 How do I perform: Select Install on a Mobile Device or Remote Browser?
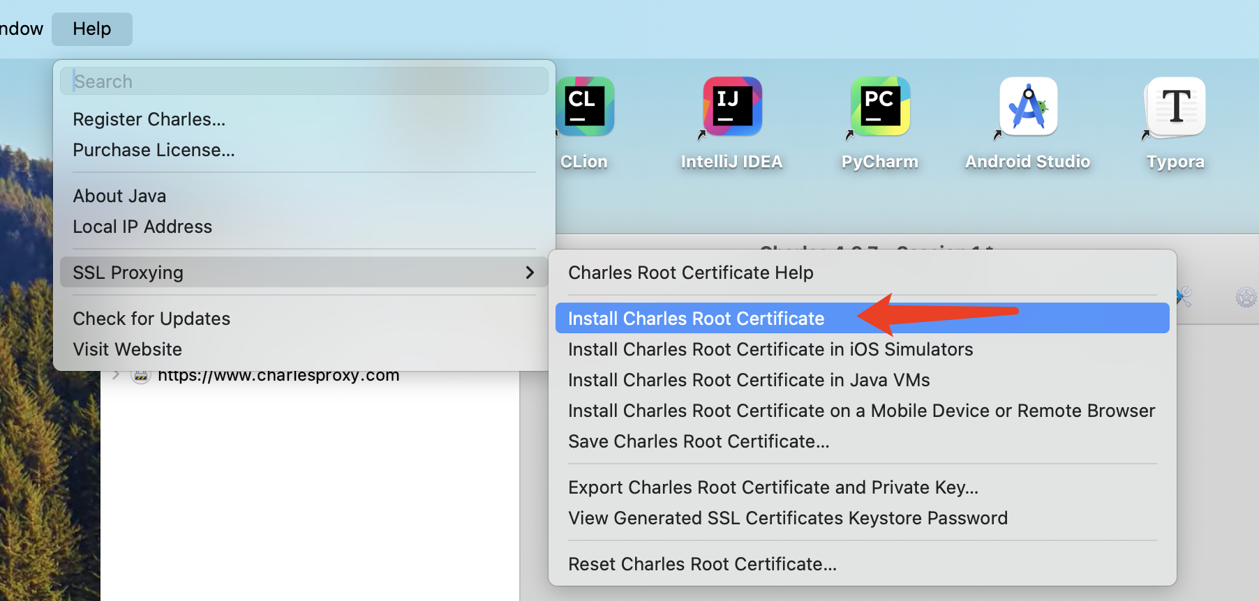coord(863,411)
